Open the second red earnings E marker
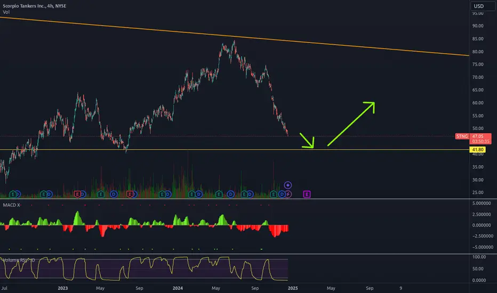 tap(130, 194)
